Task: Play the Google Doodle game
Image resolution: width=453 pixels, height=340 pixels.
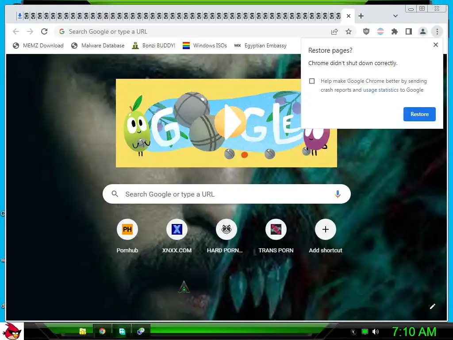Action: coord(230,122)
